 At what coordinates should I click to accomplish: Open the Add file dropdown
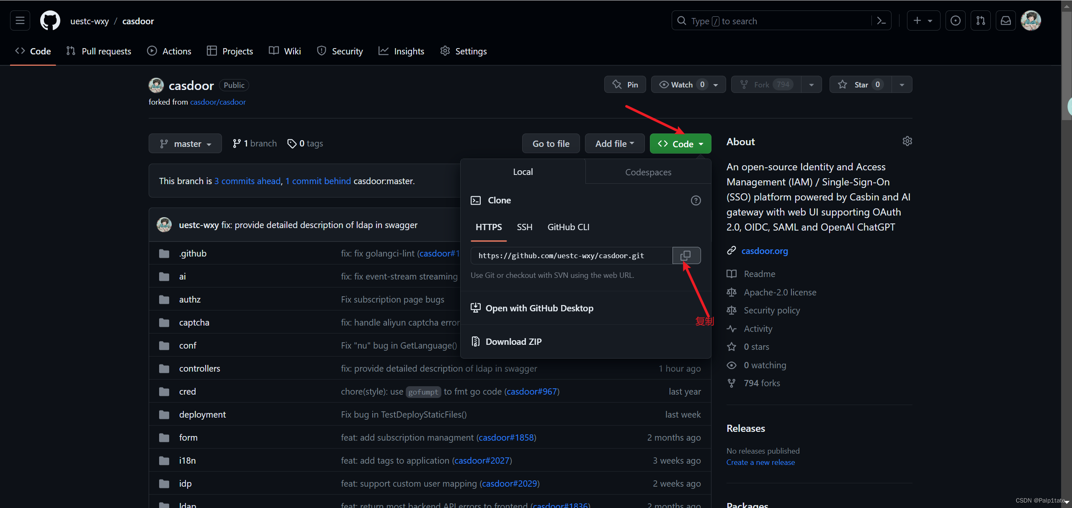(x=615, y=144)
